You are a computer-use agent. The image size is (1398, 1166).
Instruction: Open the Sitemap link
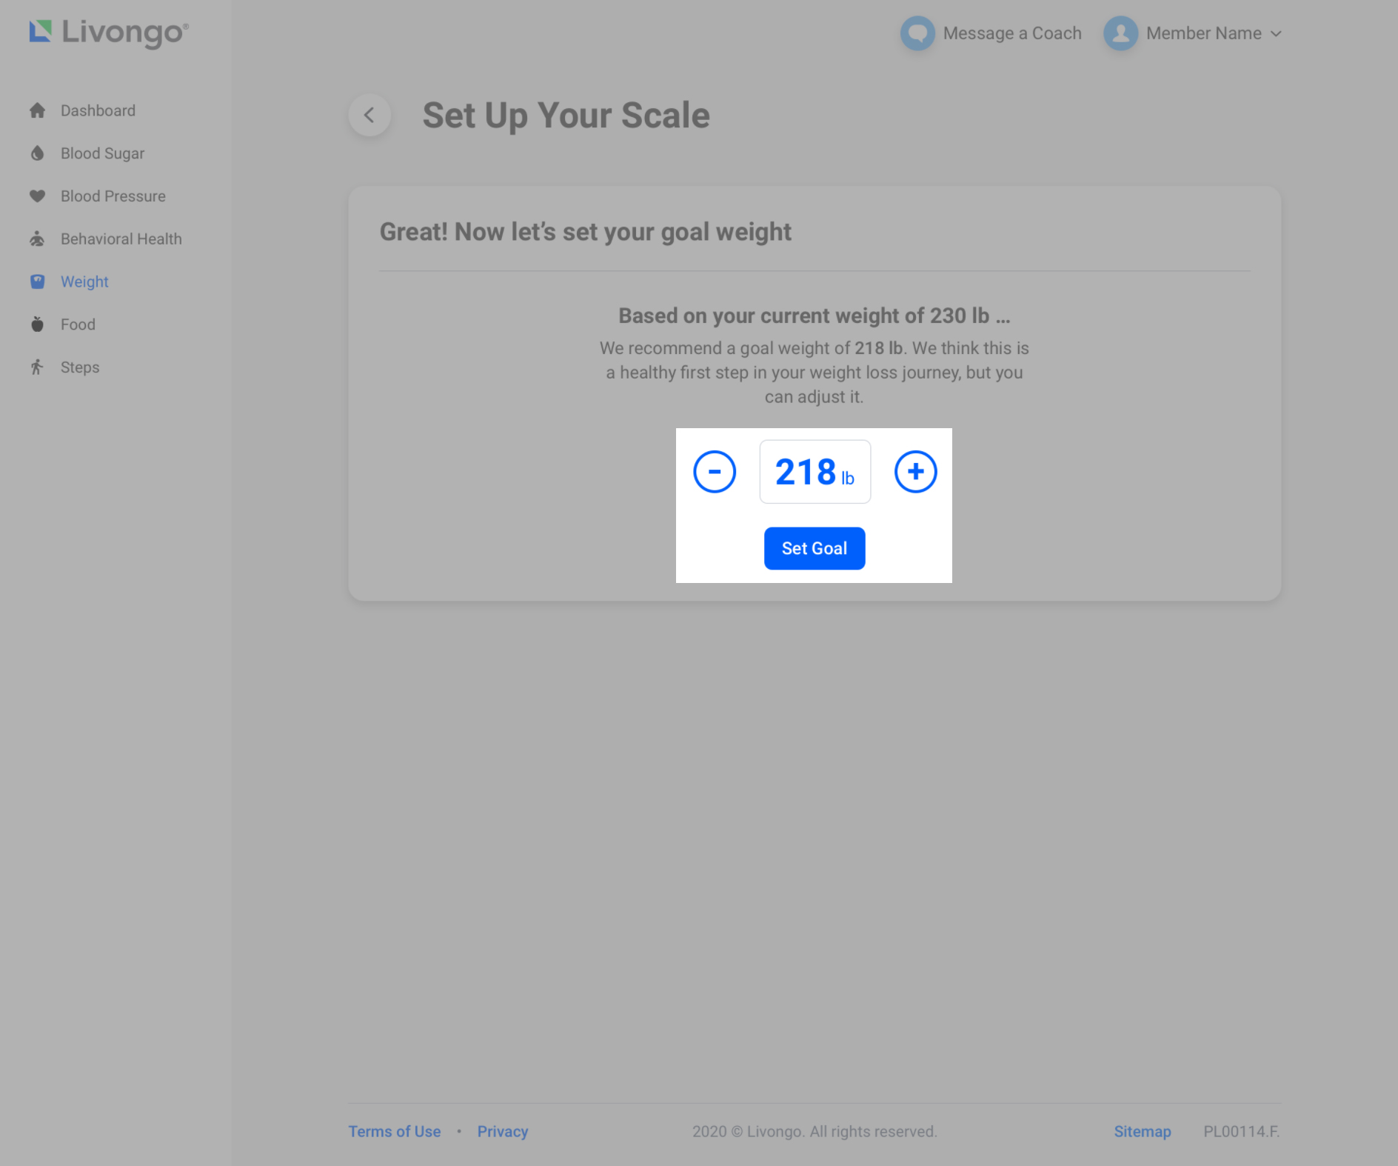(1143, 1131)
